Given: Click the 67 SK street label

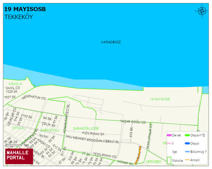Looking at the screenshot, I should [62, 161].
